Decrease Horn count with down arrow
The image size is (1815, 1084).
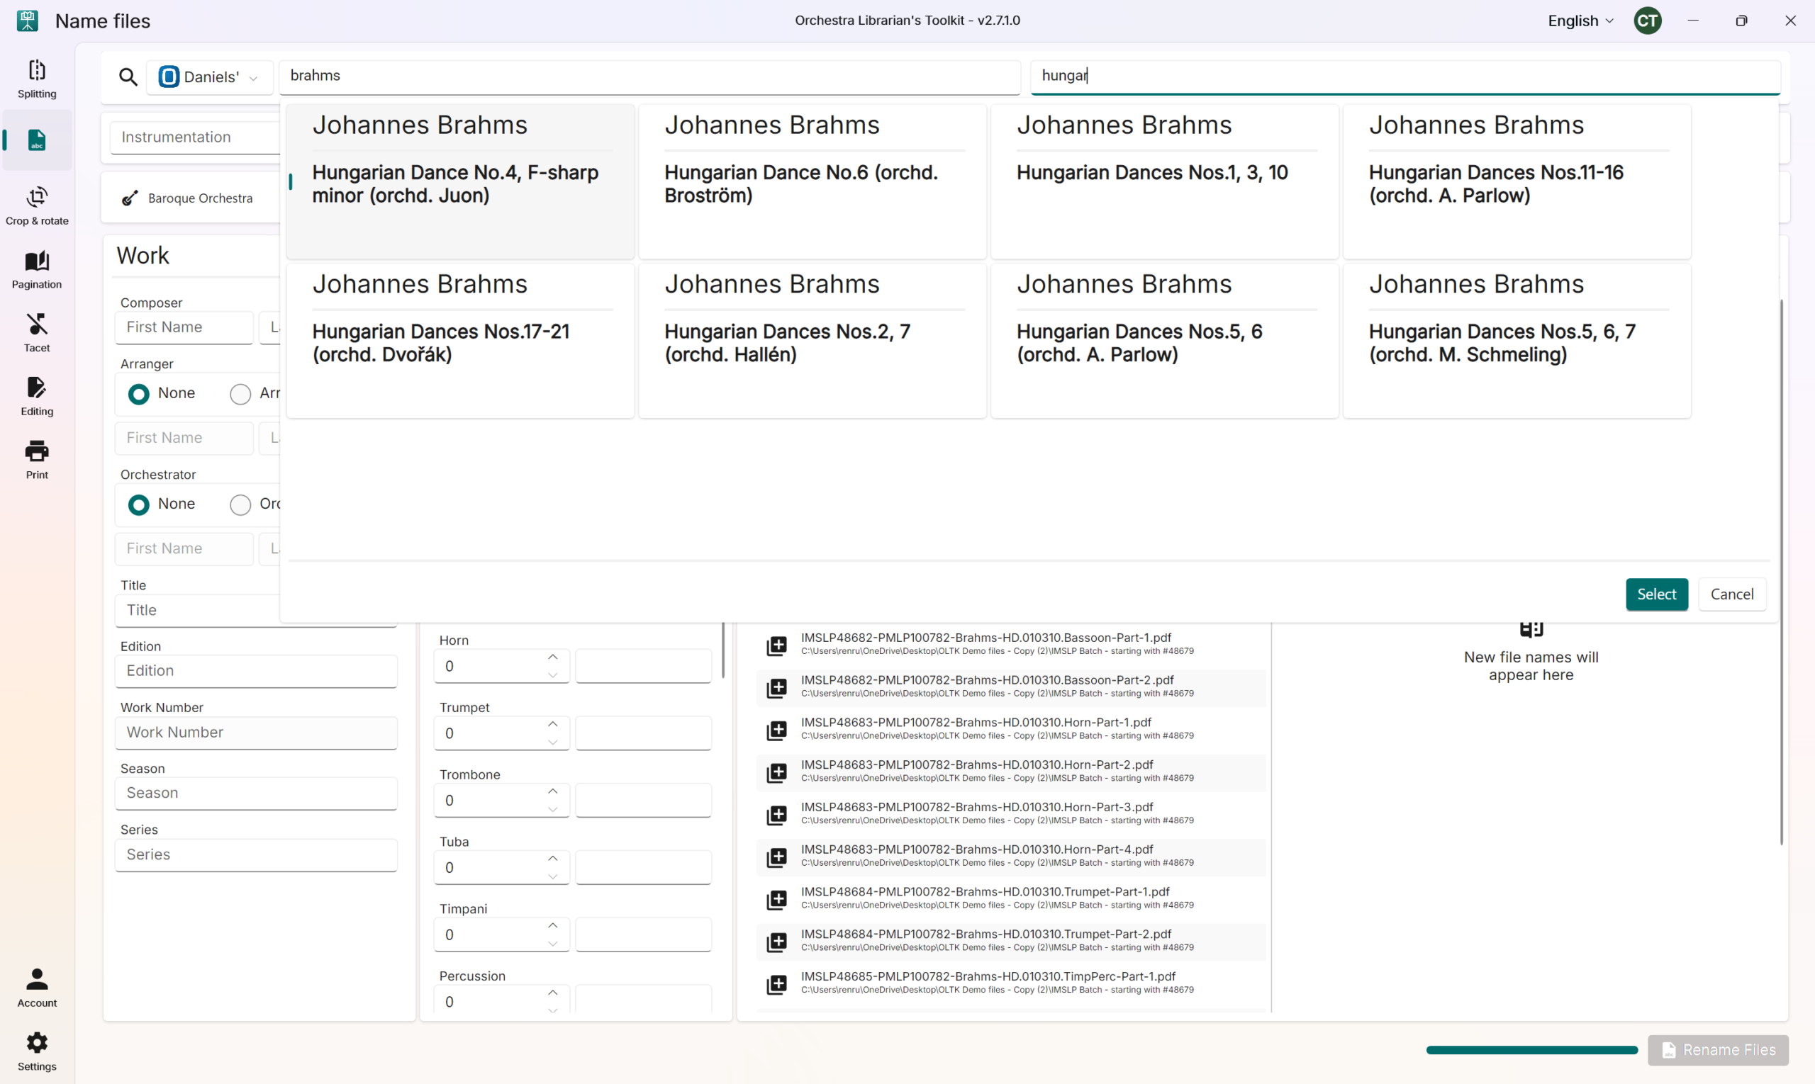click(552, 675)
